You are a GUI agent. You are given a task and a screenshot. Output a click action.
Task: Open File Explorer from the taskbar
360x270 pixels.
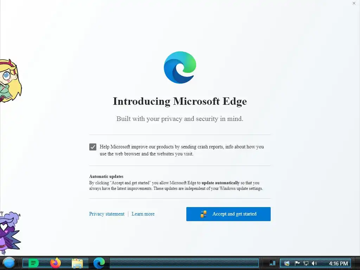77,263
